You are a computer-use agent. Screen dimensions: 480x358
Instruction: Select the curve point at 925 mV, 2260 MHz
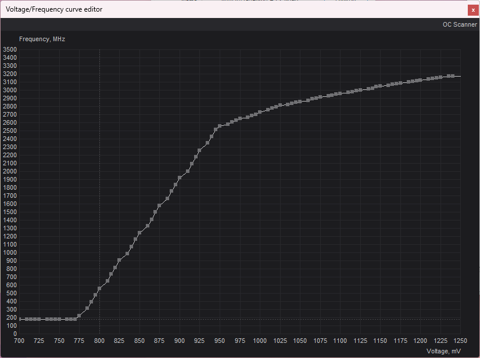point(199,150)
